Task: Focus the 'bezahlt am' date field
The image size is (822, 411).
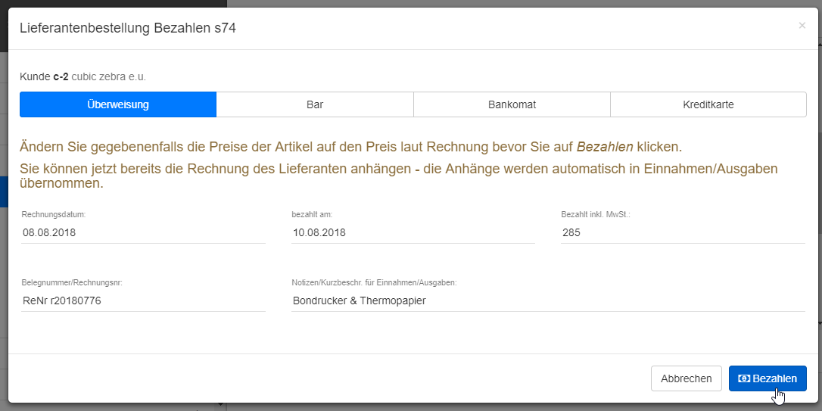Action: click(x=413, y=232)
